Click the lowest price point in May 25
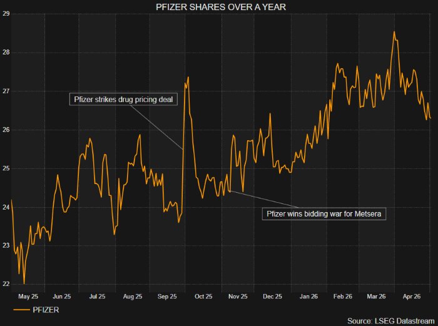The width and height of the screenshot is (438, 326). [24, 284]
